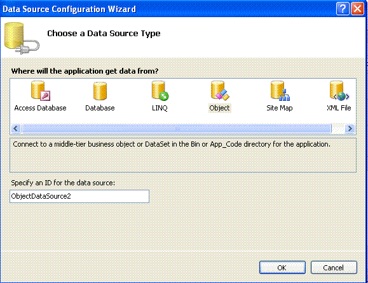Image resolution: width=368 pixels, height=283 pixels.
Task: Click the right arrow of the horizontal scrollbar
Action: (x=350, y=128)
